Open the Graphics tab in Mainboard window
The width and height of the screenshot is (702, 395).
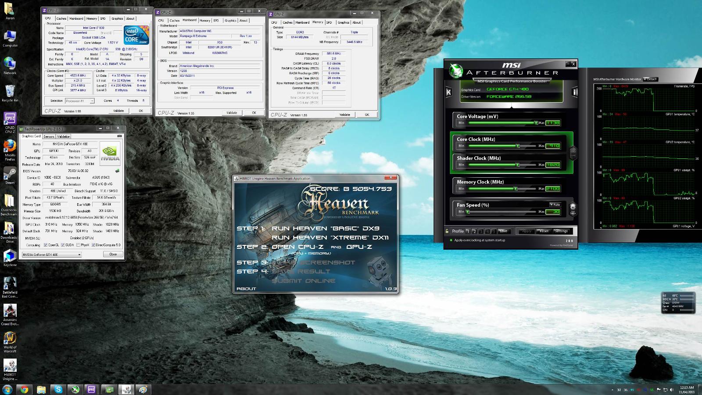tap(230, 20)
